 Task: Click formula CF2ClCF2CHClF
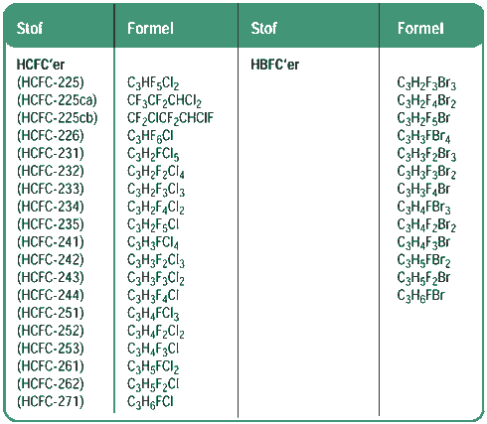point(170,119)
